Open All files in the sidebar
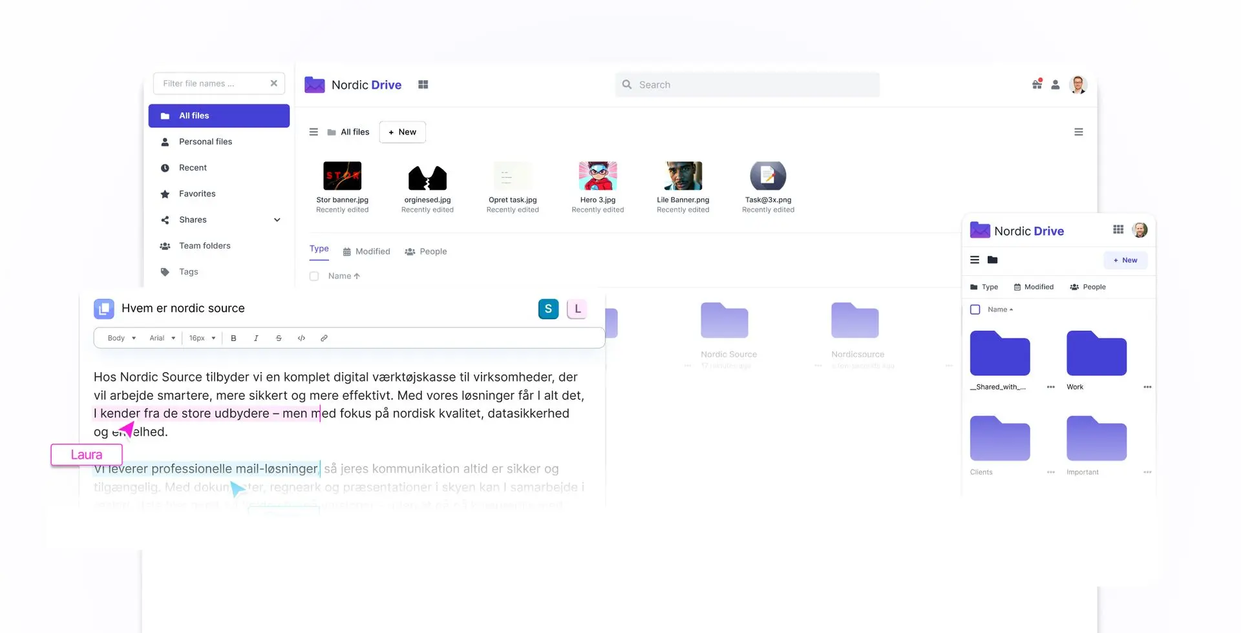 tap(218, 116)
